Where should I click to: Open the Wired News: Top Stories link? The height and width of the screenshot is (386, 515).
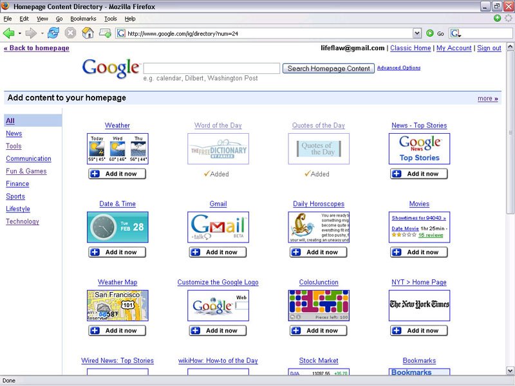[117, 360]
